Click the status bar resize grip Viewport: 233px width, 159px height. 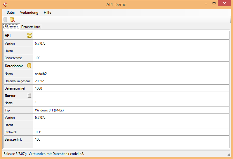(x=228, y=154)
